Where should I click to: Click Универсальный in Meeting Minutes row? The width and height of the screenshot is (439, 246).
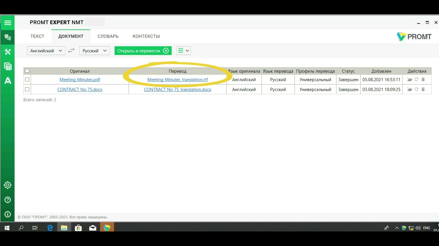(316, 80)
